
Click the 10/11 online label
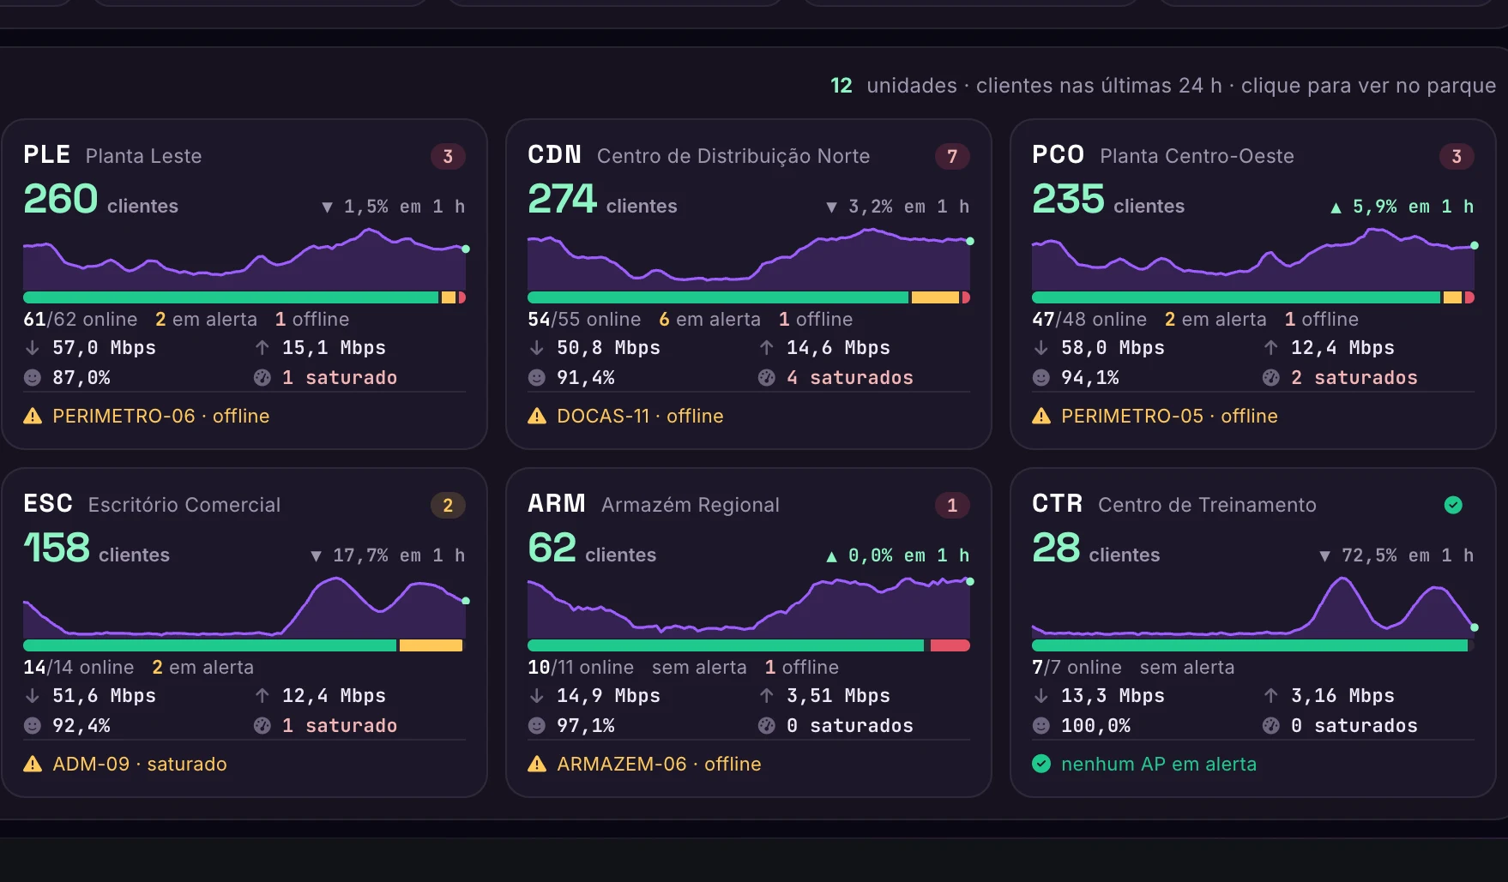tap(581, 667)
